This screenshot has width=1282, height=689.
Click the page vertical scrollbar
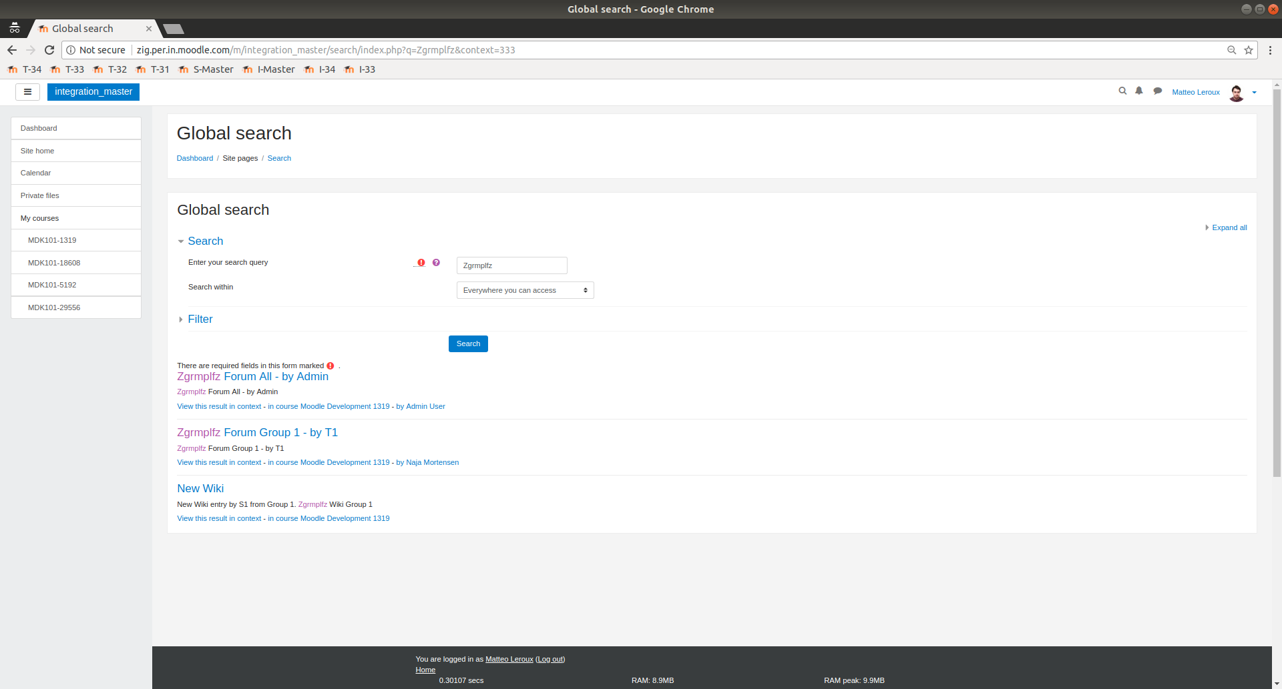1277,283
